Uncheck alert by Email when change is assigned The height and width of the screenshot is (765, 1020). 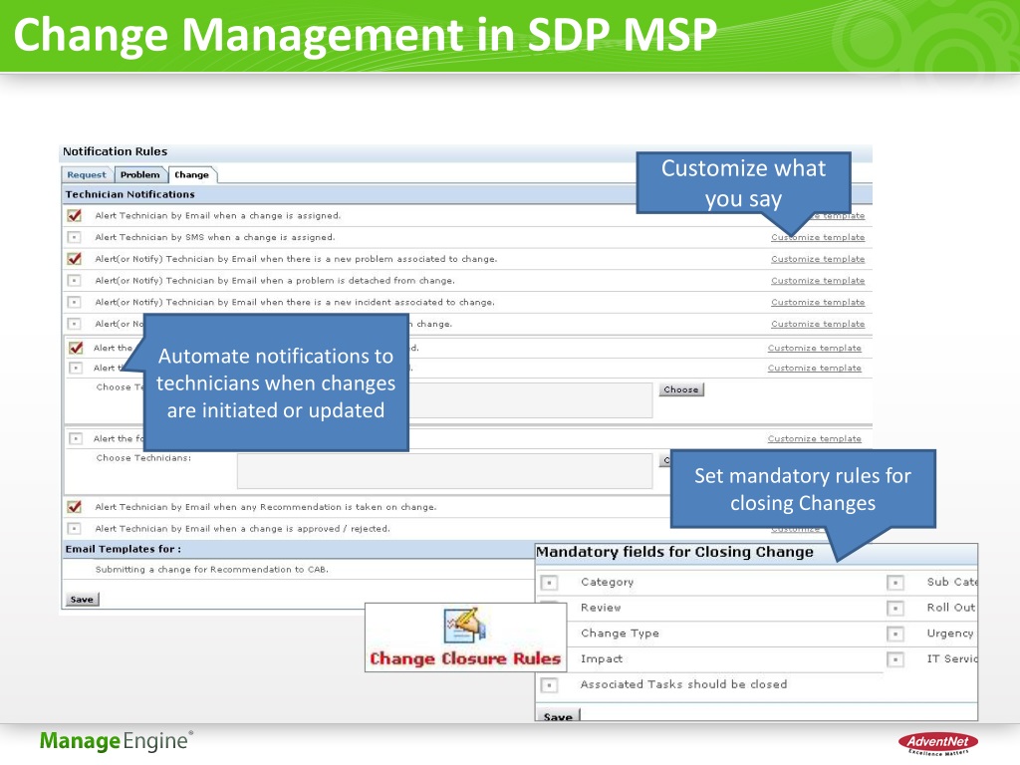[x=74, y=215]
